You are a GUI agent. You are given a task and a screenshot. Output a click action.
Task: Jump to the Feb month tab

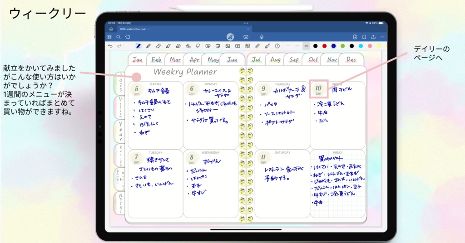(156, 59)
